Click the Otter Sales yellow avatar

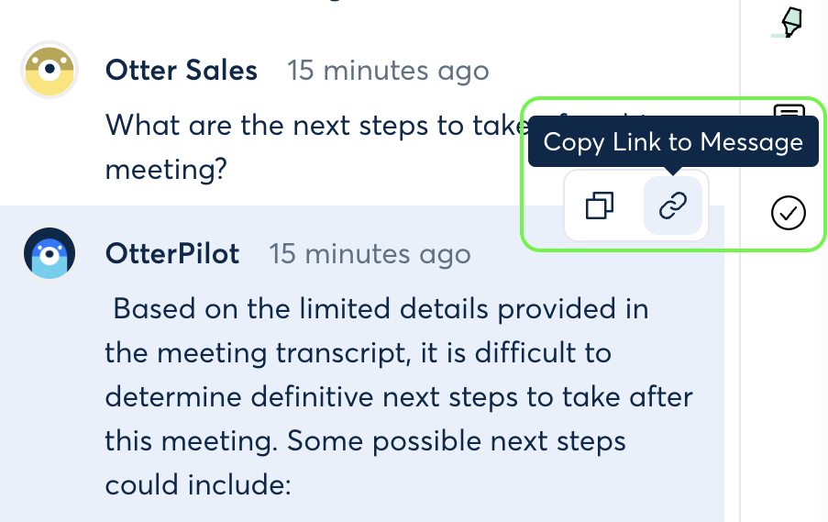point(50,71)
